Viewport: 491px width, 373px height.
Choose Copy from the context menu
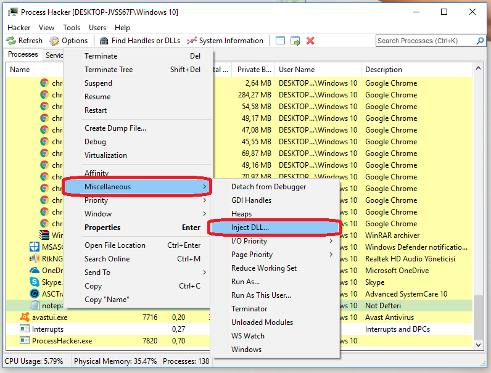[x=138, y=286]
